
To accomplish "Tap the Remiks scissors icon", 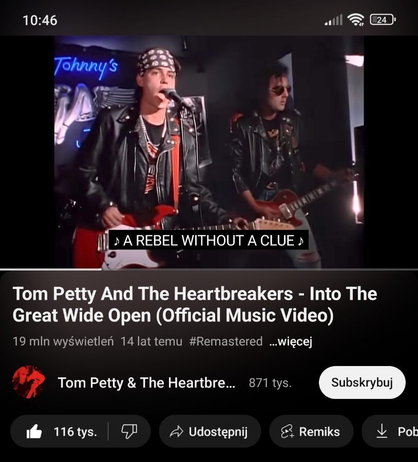I will [x=287, y=432].
